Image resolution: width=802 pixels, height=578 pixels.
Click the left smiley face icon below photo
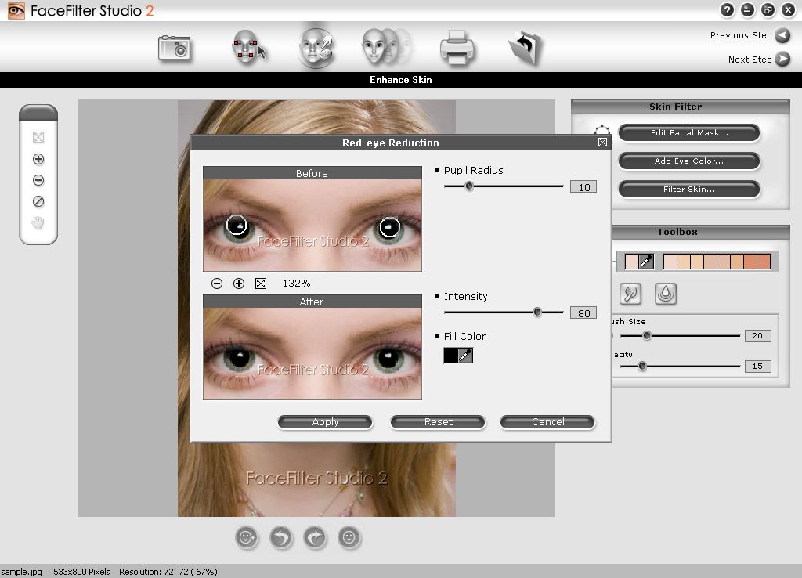coord(247,537)
